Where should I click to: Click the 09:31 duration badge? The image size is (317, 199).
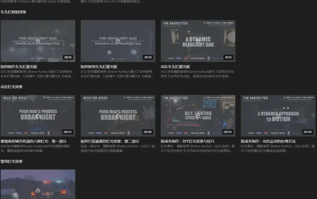tap(148, 57)
